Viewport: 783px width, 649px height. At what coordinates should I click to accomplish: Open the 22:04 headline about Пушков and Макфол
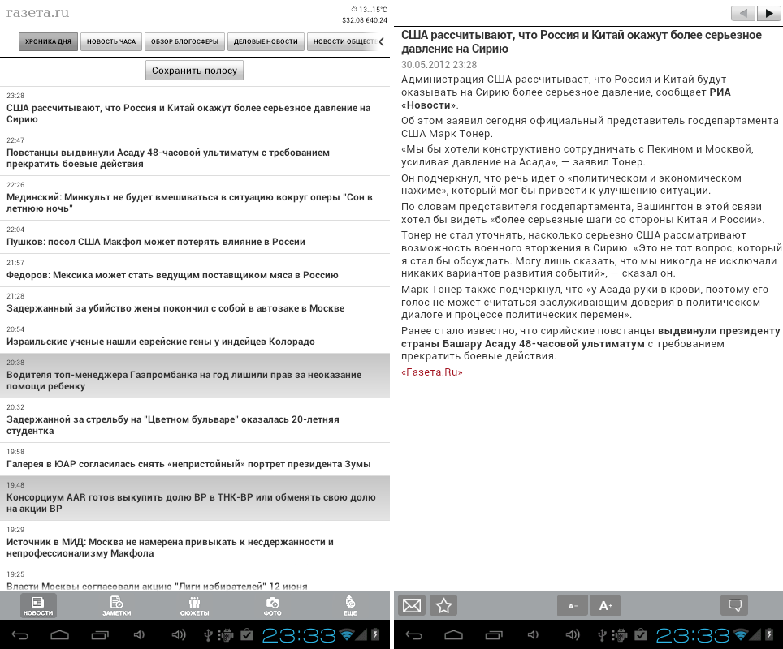(x=156, y=242)
